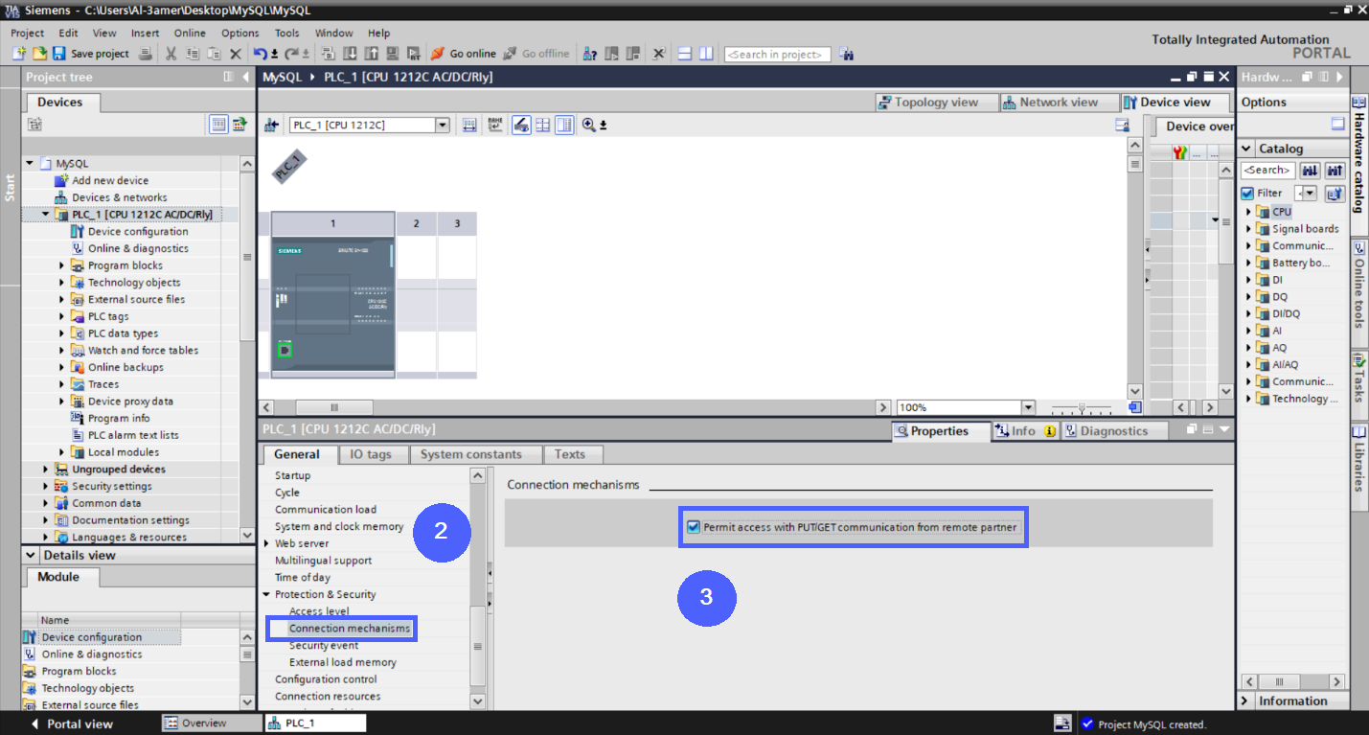Click the Go to network view icon

click(x=271, y=125)
